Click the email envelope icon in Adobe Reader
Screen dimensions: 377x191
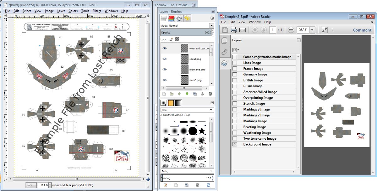coord(243,30)
